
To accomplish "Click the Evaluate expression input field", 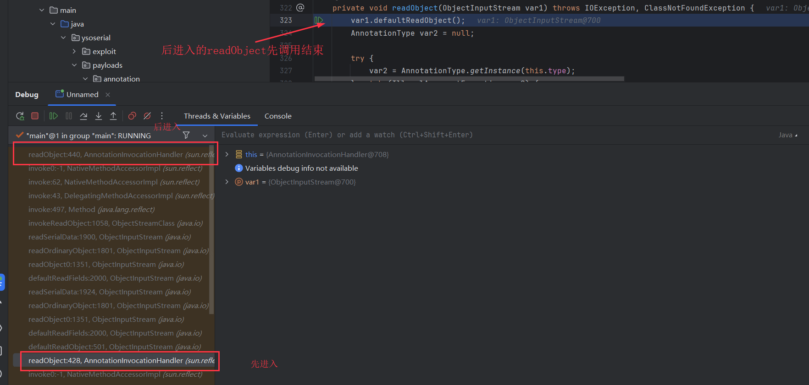I will tap(495, 135).
